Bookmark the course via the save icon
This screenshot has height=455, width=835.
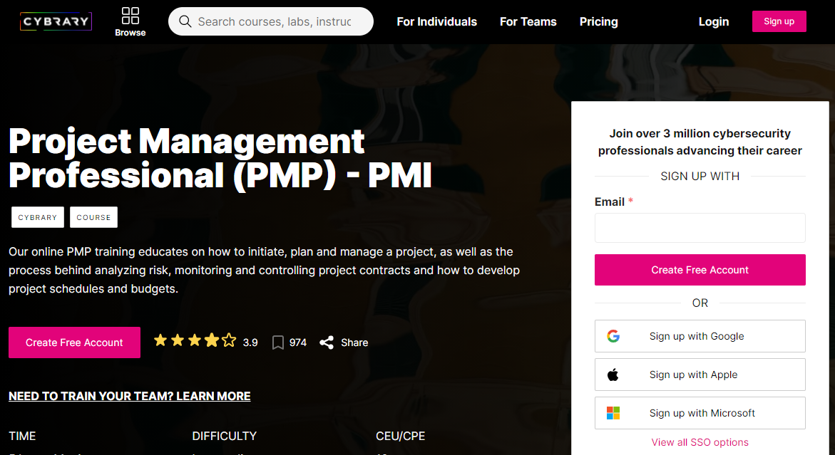coord(278,342)
